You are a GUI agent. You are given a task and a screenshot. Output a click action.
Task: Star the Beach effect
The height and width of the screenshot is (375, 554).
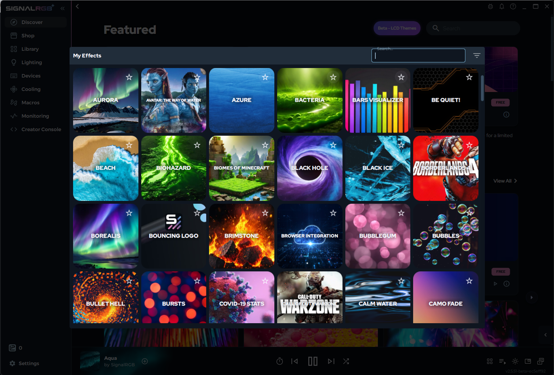click(x=129, y=145)
